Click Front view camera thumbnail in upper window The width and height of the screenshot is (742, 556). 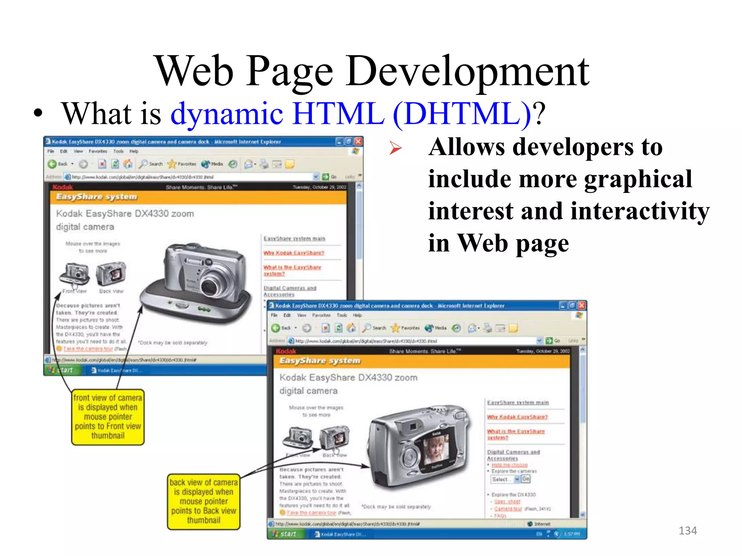coord(74,274)
